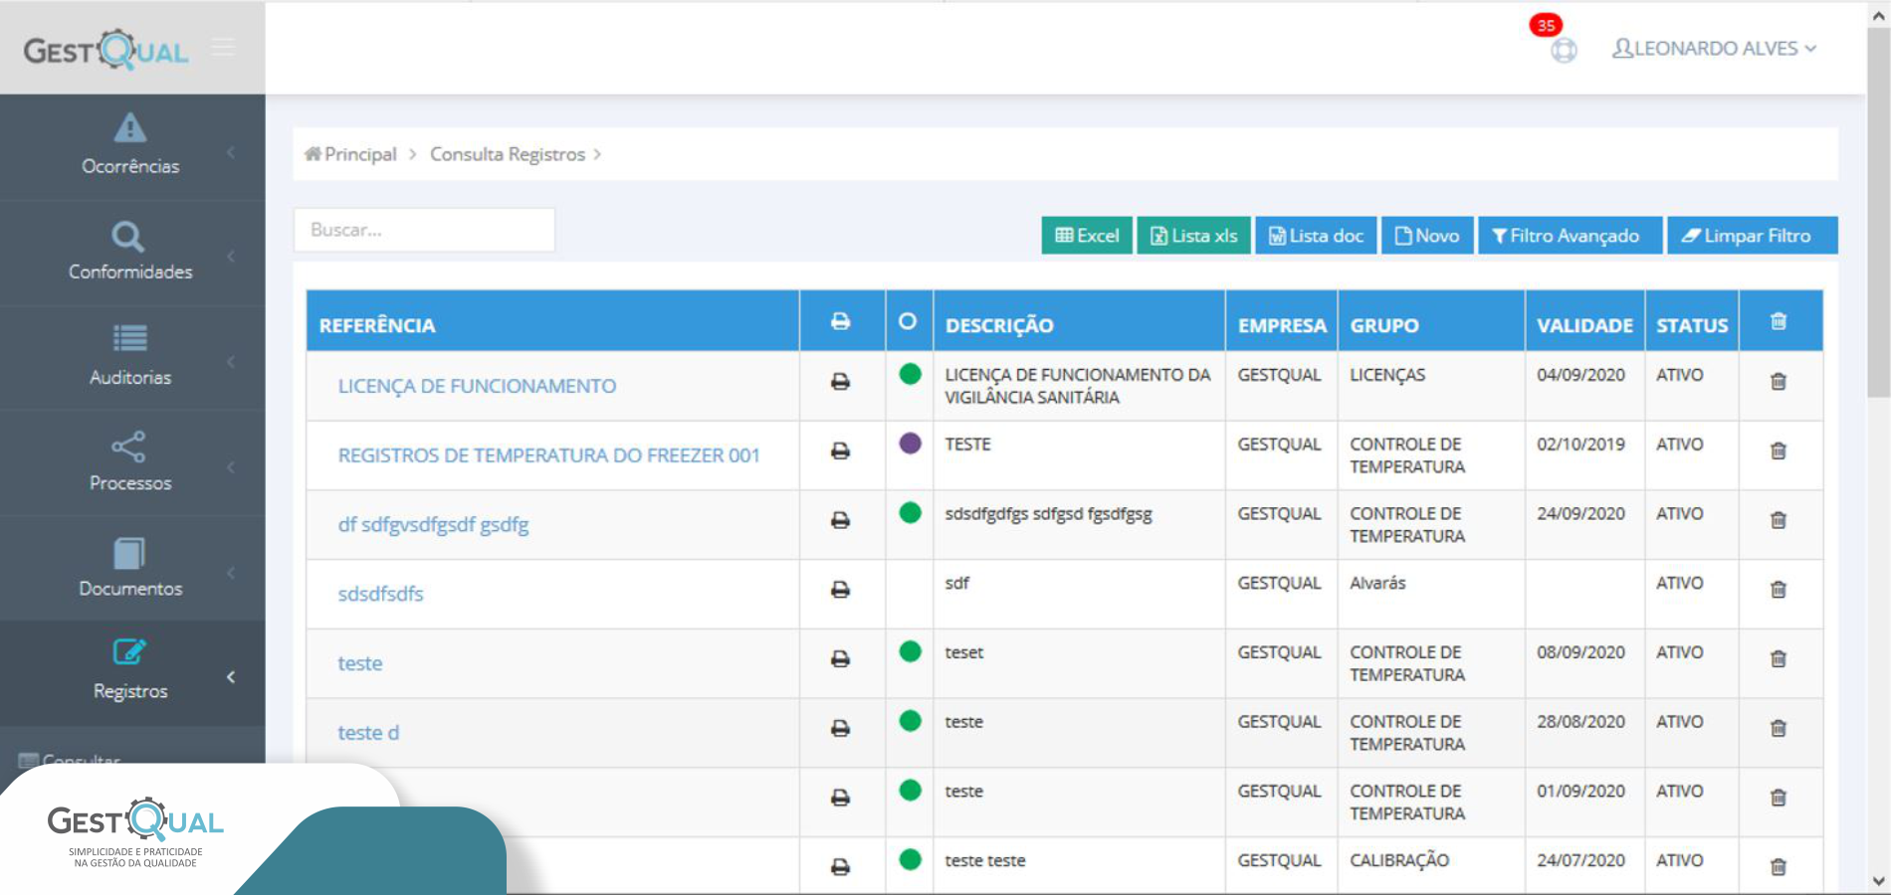Create a record with Novo button
This screenshot has height=895, width=1891.
(x=1427, y=236)
